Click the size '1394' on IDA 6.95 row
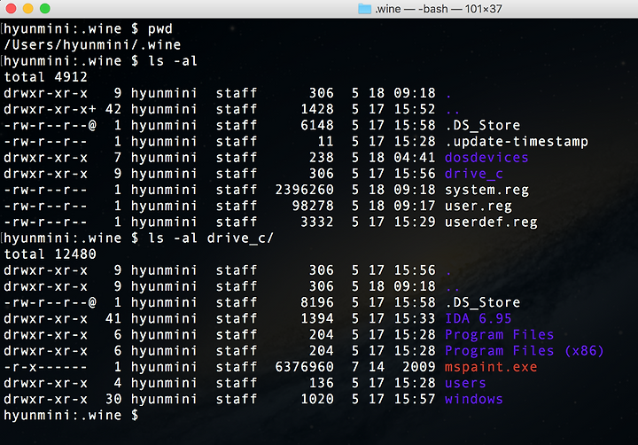The width and height of the screenshot is (638, 445). click(317, 319)
